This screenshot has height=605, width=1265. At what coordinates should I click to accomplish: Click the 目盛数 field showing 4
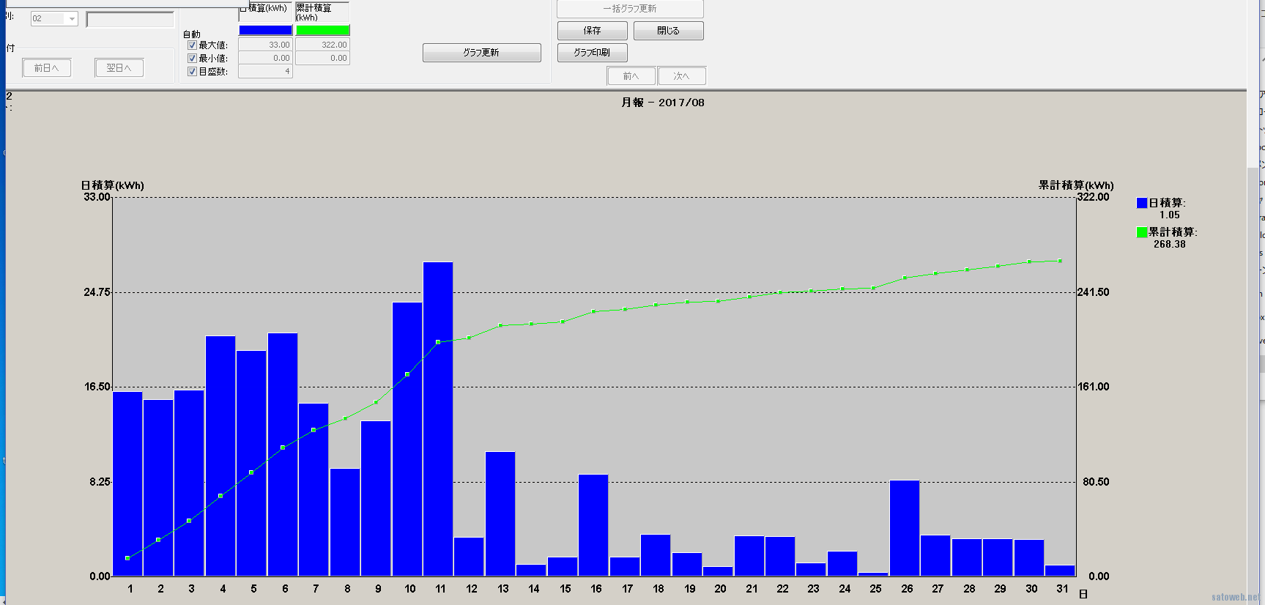tap(266, 71)
